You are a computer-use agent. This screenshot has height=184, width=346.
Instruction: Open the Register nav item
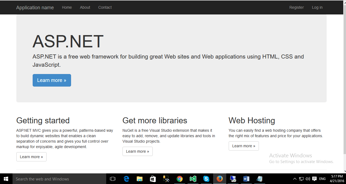tap(296, 7)
